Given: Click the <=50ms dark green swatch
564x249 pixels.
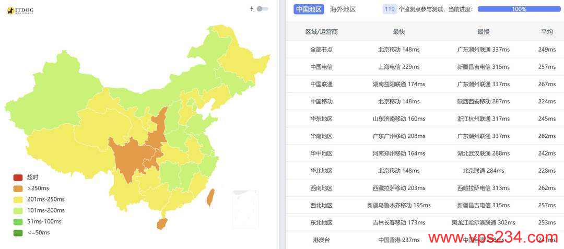Looking at the screenshot, I should pyautogui.click(x=18, y=233).
